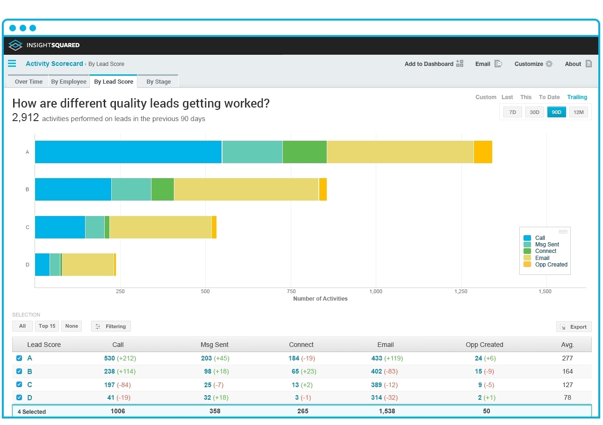Click the Opp Created value 15 in row B
603x425 pixels.
[478, 371]
